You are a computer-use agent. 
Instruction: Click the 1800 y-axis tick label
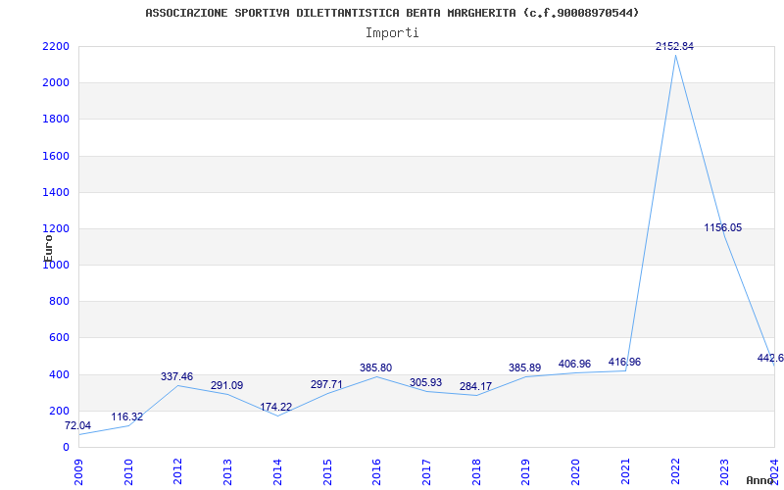[x=56, y=120]
